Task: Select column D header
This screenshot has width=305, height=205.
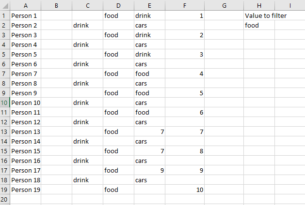Action: (118, 5)
